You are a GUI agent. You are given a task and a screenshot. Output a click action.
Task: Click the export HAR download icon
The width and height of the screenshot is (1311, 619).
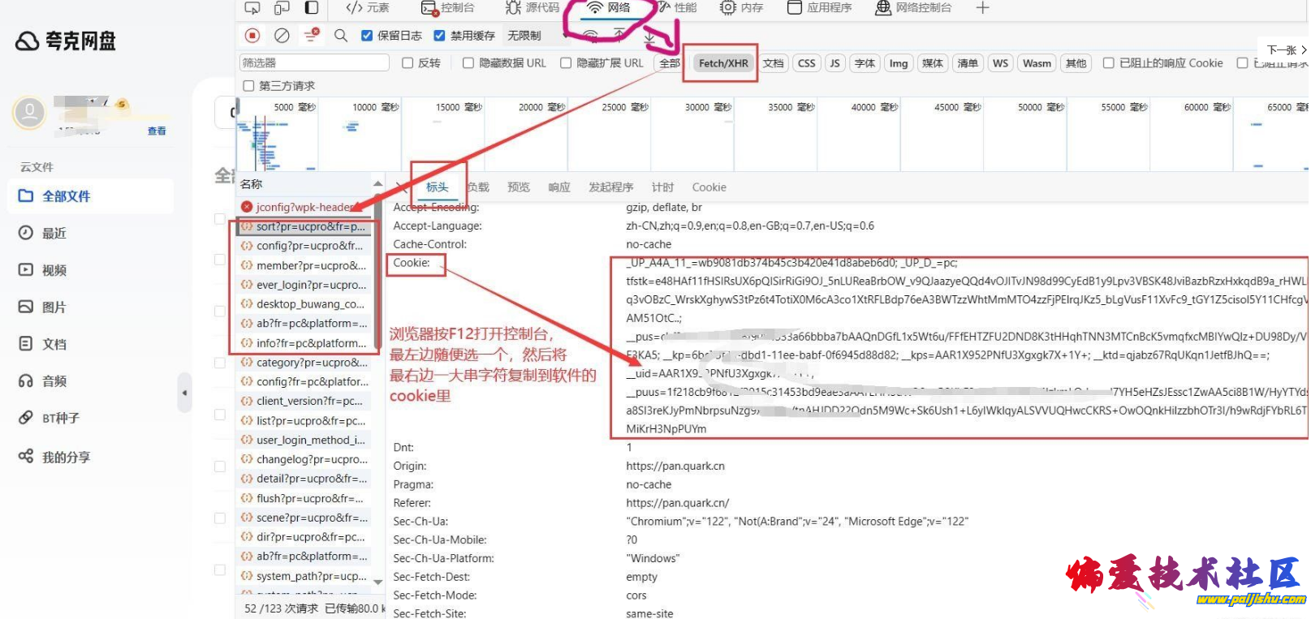point(649,37)
